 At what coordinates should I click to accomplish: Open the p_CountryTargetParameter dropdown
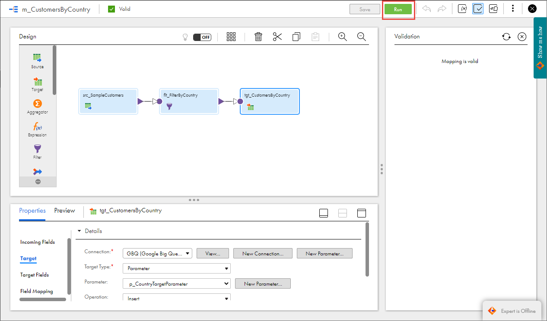pyautogui.click(x=177, y=283)
